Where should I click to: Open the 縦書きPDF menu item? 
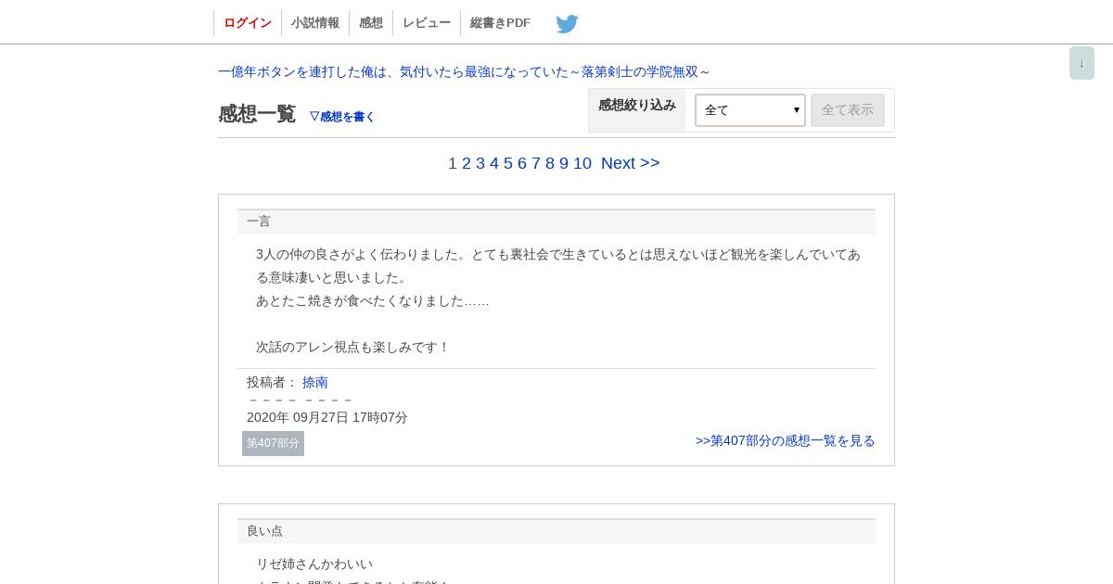point(500,23)
